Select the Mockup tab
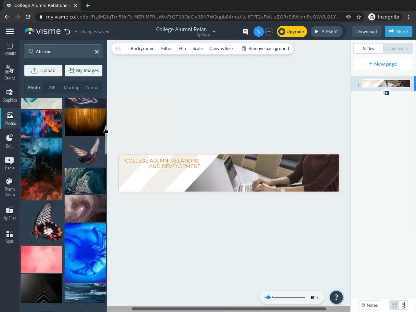Viewport: 416px width, 312px height. [71, 87]
